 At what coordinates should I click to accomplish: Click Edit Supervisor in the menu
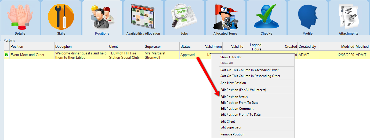tap(231, 127)
